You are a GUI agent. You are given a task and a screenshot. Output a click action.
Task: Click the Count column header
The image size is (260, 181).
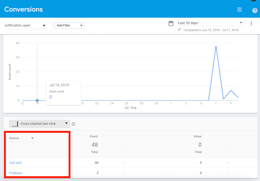click(94, 136)
